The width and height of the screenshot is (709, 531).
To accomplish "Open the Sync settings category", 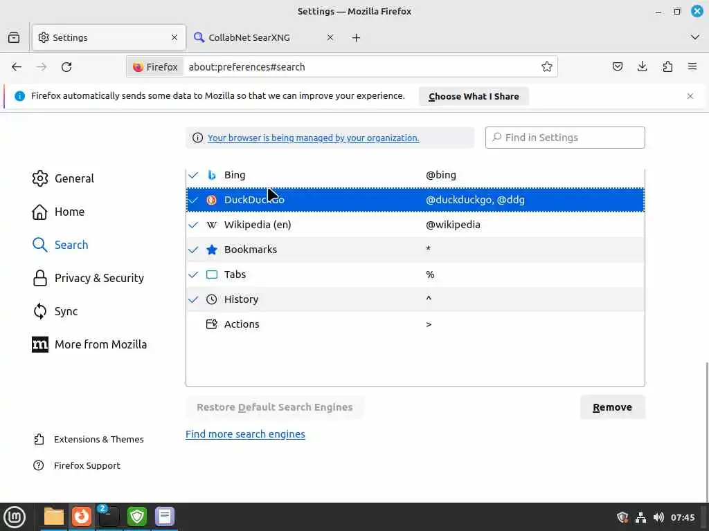I will click(55, 312).
